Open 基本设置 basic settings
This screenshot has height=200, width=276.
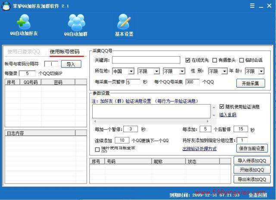(124, 25)
